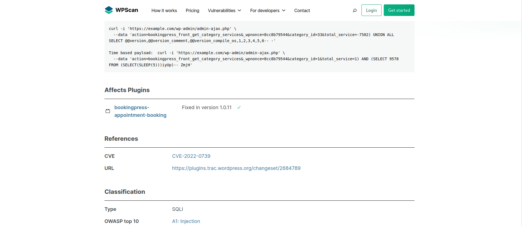
Task: Open the plugins.trac.wordpress.org changeset URL
Action: [x=236, y=168]
